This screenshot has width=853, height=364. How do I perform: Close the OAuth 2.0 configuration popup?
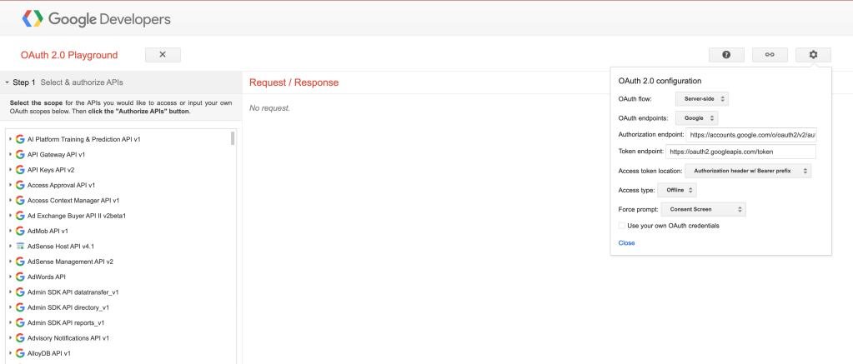[626, 243]
